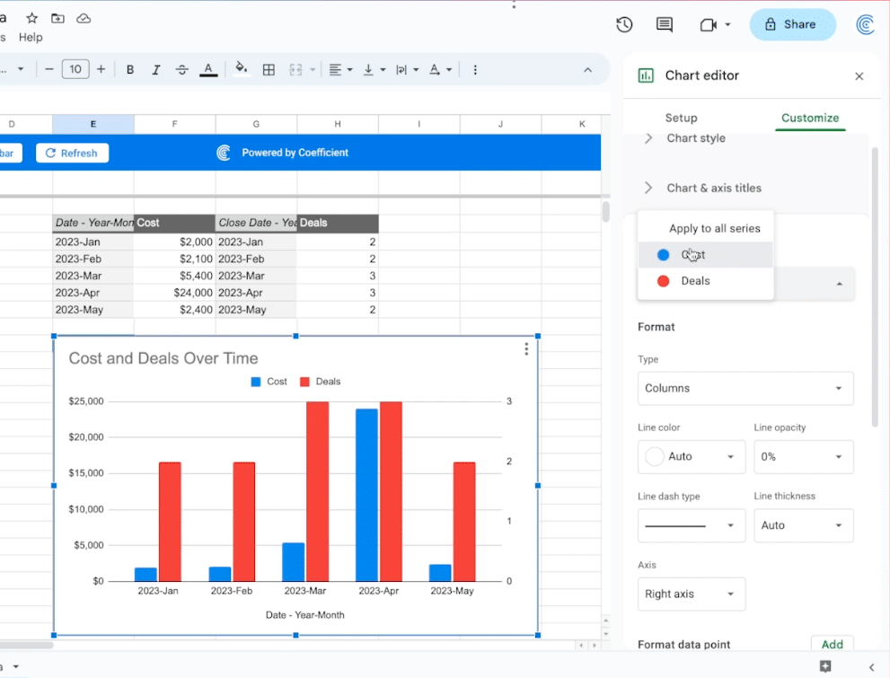Open the Help menu
Viewport: 890px width, 678px height.
pyautogui.click(x=31, y=38)
